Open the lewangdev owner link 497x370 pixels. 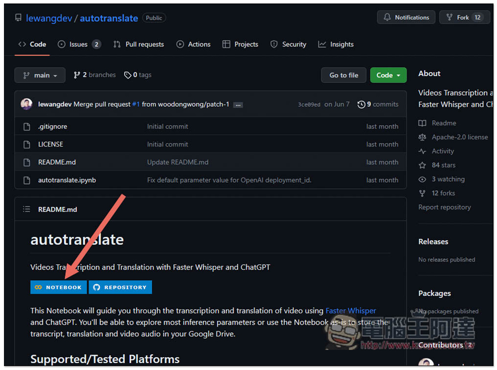tap(49, 18)
